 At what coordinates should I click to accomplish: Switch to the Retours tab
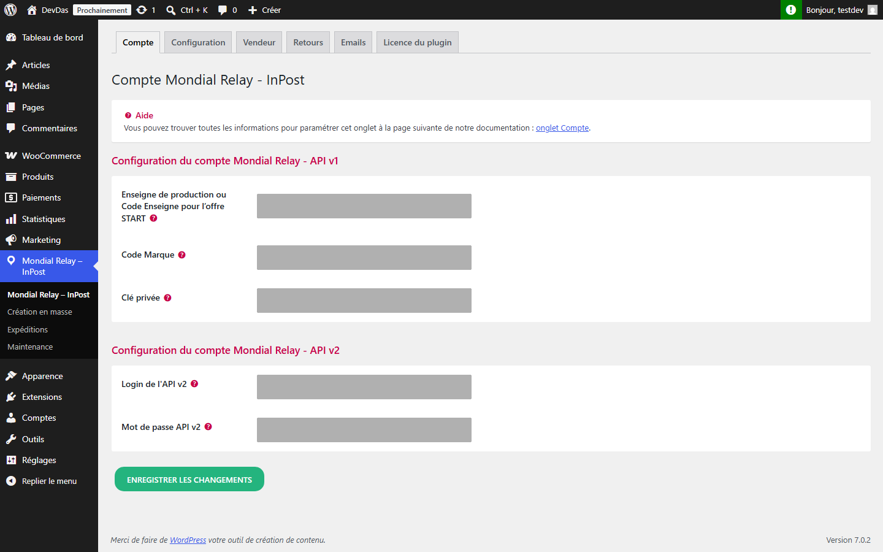click(308, 42)
